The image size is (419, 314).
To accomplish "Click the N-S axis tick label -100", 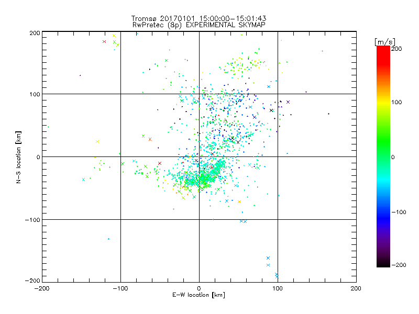I will 32,220.
